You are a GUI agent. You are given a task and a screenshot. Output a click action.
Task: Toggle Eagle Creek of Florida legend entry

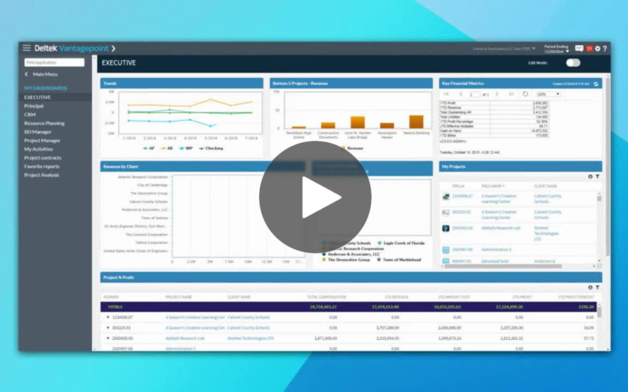(401, 243)
